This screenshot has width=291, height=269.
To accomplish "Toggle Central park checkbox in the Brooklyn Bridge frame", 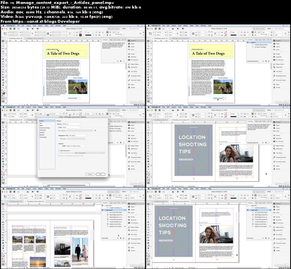I will [x=102, y=210].
